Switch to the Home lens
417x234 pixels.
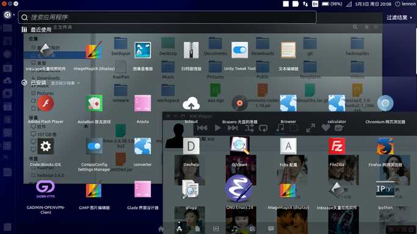point(161,229)
